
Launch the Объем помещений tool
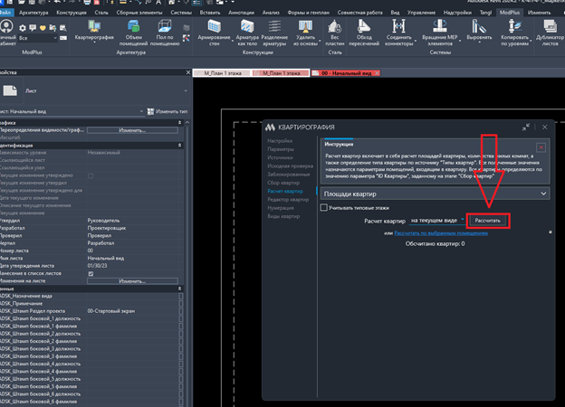point(133,33)
